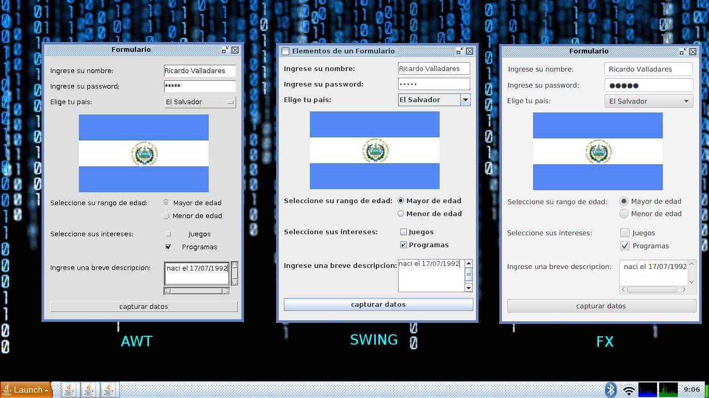Click the FX horizontal scrollbar thumb
The image size is (709, 398).
652,290
